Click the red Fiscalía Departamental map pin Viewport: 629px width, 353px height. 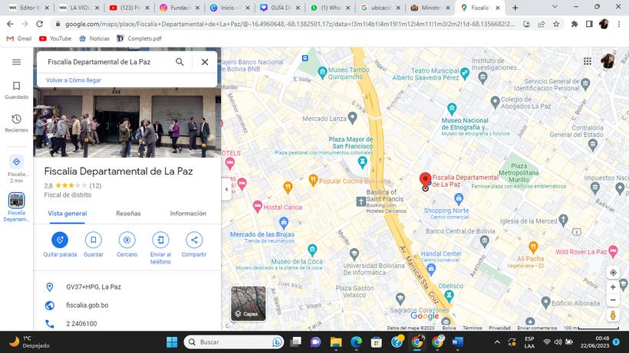point(425,181)
